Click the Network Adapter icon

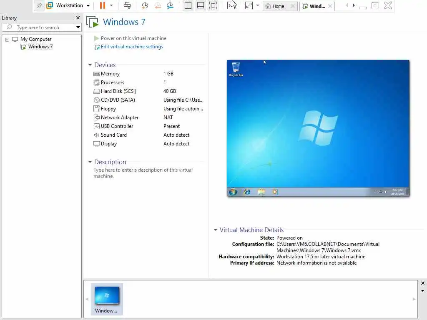97,117
